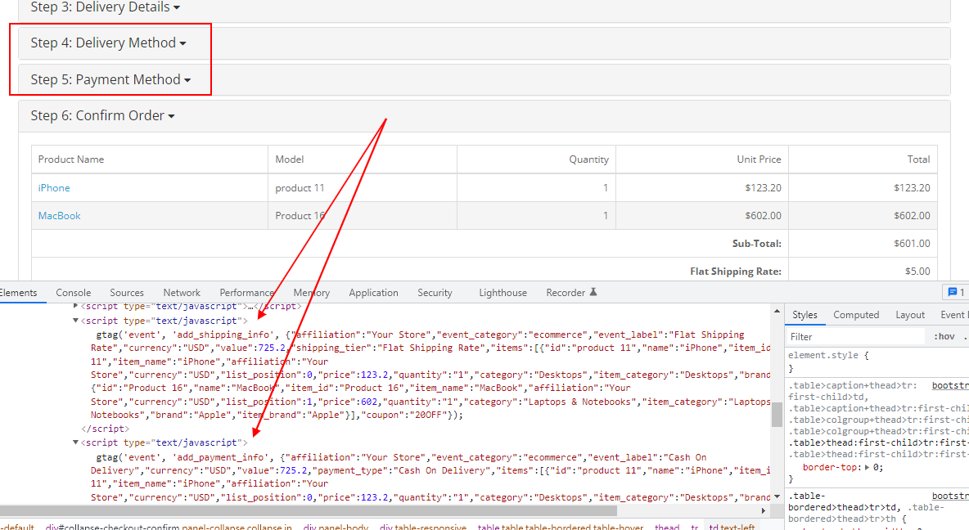Screen dimensions: 969x530
Task: Switch to the Elements DevTools tab
Action: [x=19, y=293]
